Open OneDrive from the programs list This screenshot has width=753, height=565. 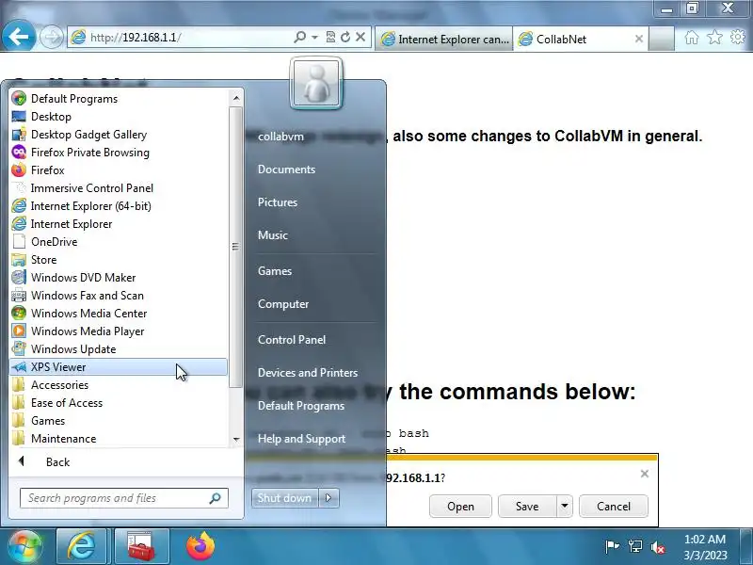pos(118,242)
